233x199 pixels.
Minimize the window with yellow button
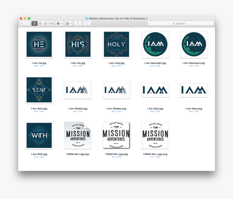coord(25,18)
